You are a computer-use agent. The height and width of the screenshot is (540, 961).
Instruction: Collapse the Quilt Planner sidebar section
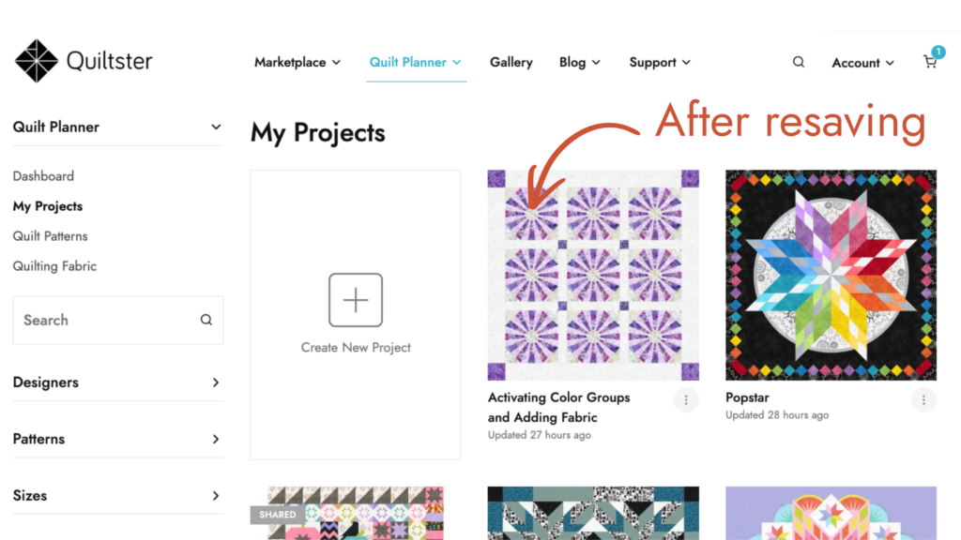coord(216,127)
